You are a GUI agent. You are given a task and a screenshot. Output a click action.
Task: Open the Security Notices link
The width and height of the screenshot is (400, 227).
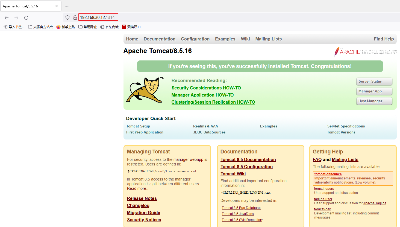pos(144,220)
